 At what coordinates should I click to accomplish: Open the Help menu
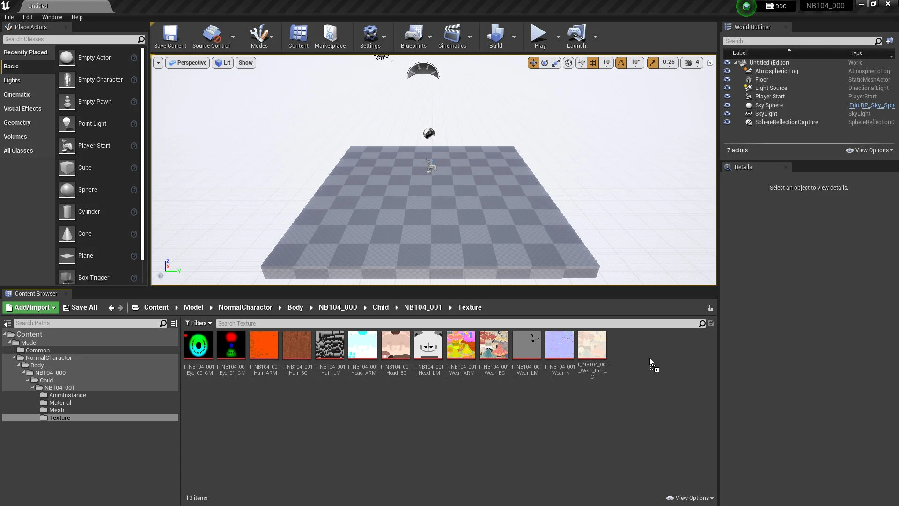coord(77,17)
